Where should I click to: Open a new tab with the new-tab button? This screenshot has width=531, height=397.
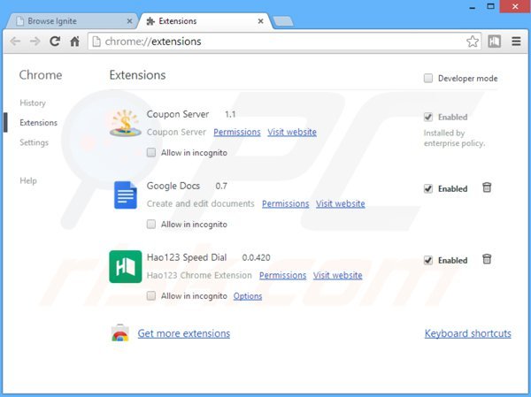(x=283, y=21)
